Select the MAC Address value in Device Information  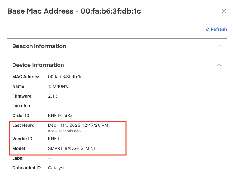click(65, 77)
